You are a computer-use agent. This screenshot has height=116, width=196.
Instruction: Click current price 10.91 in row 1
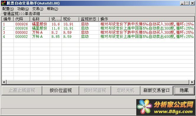[68, 24]
